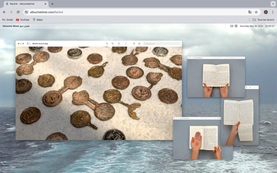Click the zoom out magnifier in image viewer
The width and height of the screenshot is (277, 173).
click(x=107, y=44)
